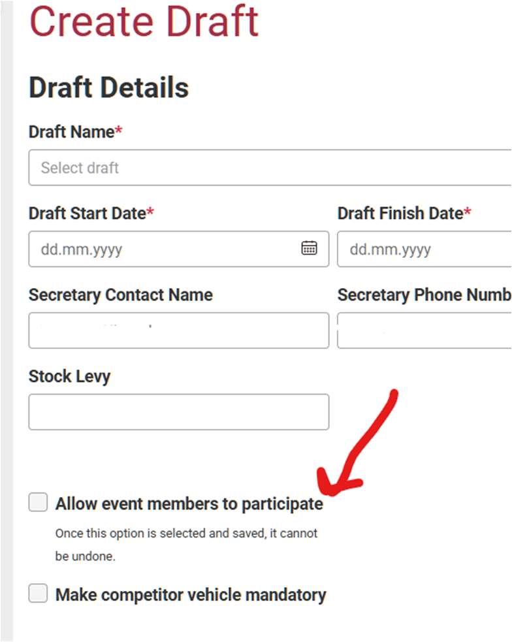Open the calendar picker for Draft Start Date
The height and width of the screenshot is (642, 512).
click(x=309, y=248)
